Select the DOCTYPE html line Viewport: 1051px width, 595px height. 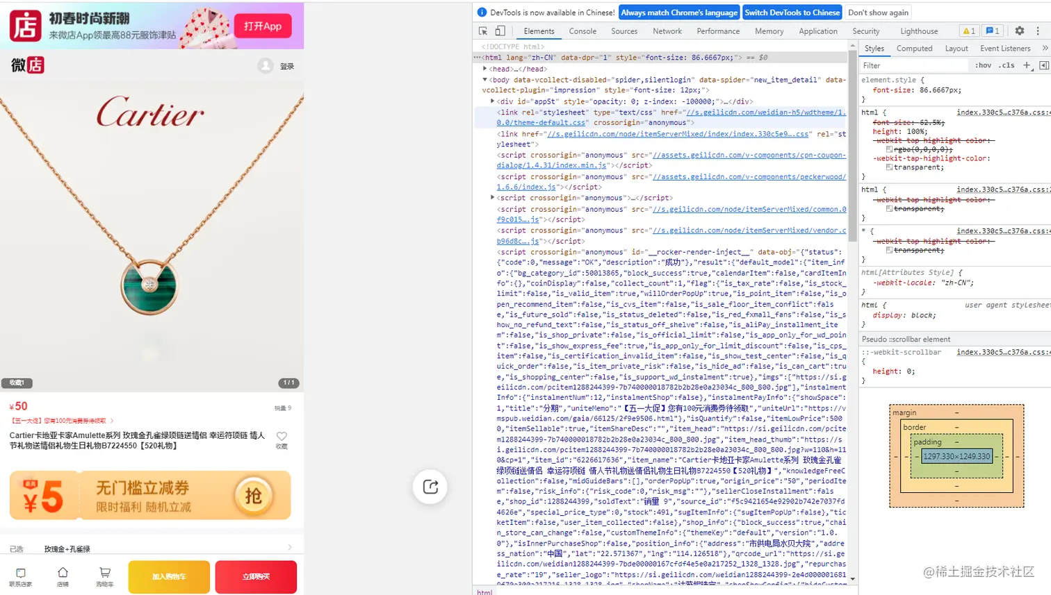coord(514,47)
